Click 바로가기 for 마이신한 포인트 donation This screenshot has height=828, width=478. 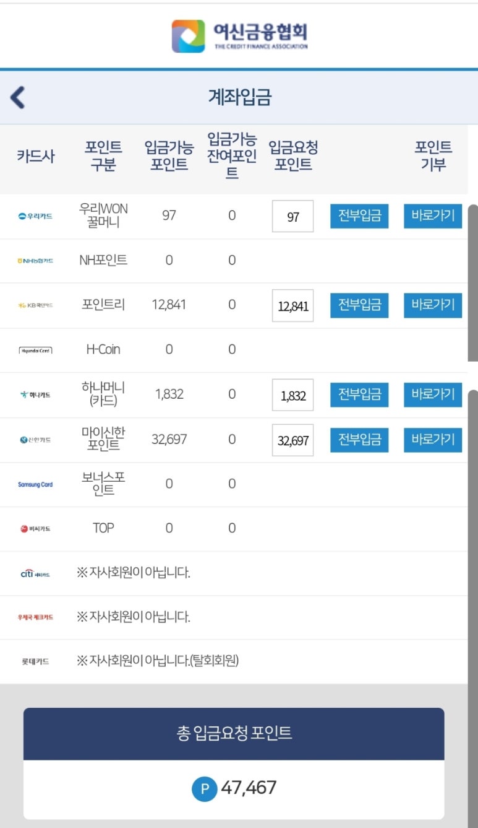pyautogui.click(x=433, y=440)
